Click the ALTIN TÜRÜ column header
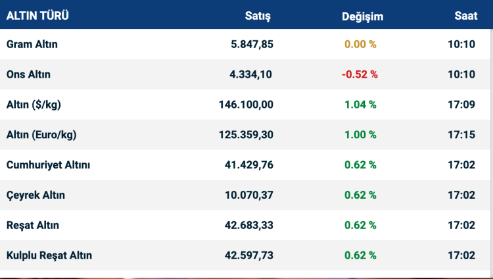Image resolution: width=493 pixels, height=279 pixels. pyautogui.click(x=37, y=15)
